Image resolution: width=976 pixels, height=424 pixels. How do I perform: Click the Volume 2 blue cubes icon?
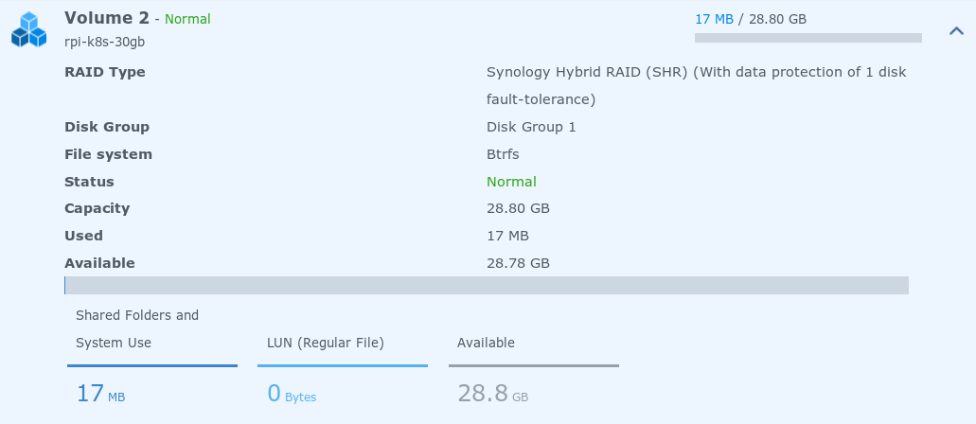point(28,29)
